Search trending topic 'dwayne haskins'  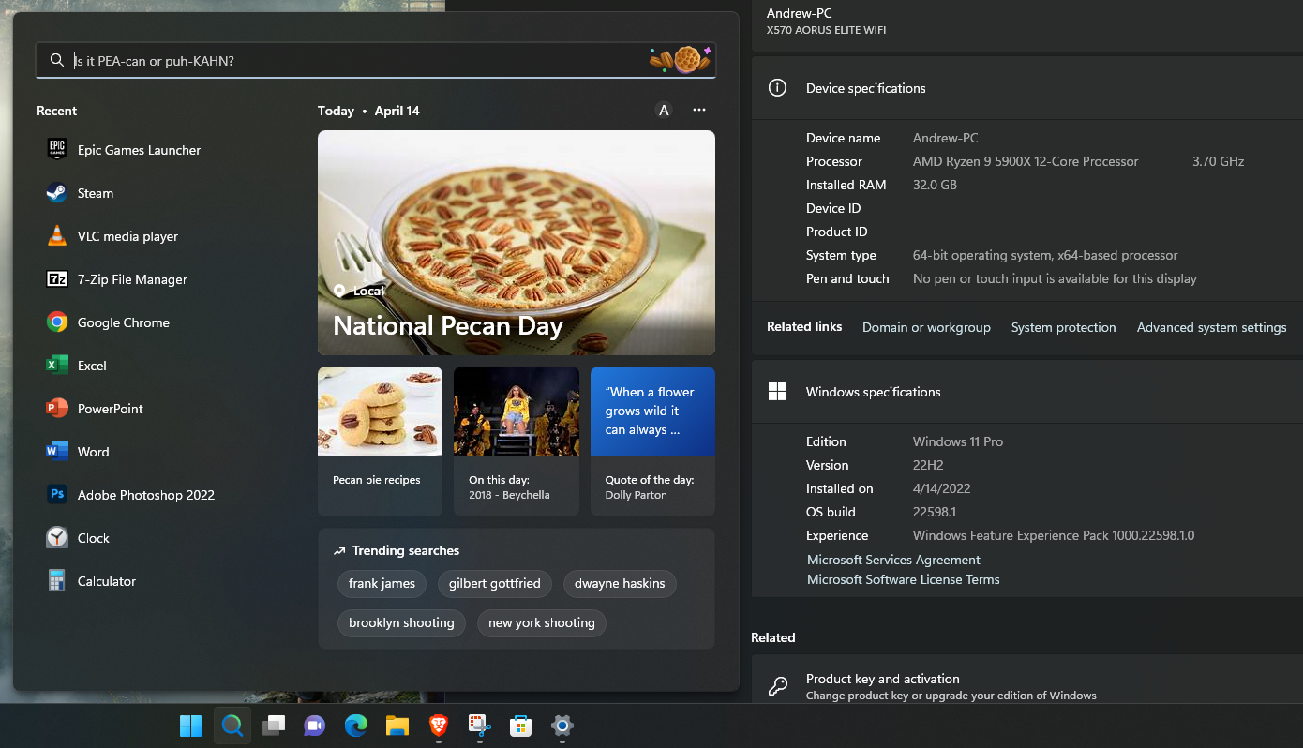(x=620, y=583)
